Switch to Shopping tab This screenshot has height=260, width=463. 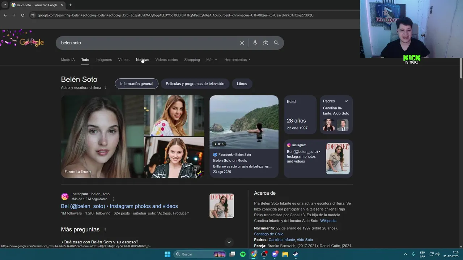pos(192,60)
